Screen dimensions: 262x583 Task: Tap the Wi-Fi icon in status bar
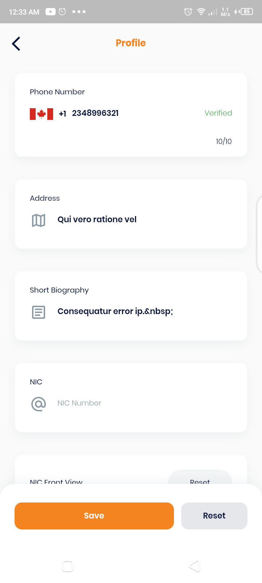[x=201, y=12]
